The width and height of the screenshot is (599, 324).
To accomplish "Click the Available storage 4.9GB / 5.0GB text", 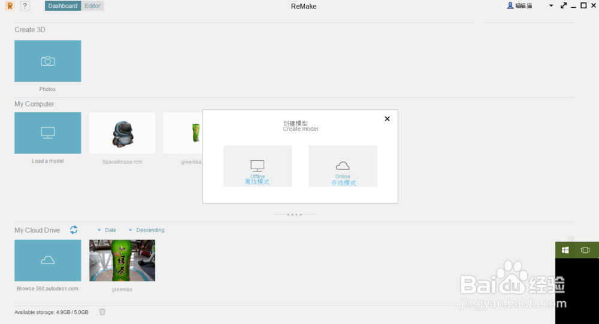I will point(51,312).
